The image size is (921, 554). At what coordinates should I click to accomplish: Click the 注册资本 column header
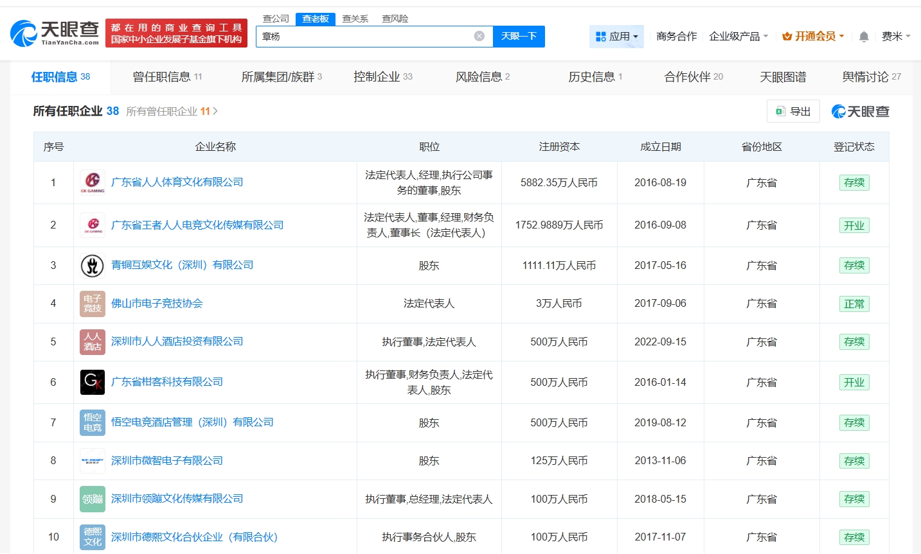tap(559, 147)
